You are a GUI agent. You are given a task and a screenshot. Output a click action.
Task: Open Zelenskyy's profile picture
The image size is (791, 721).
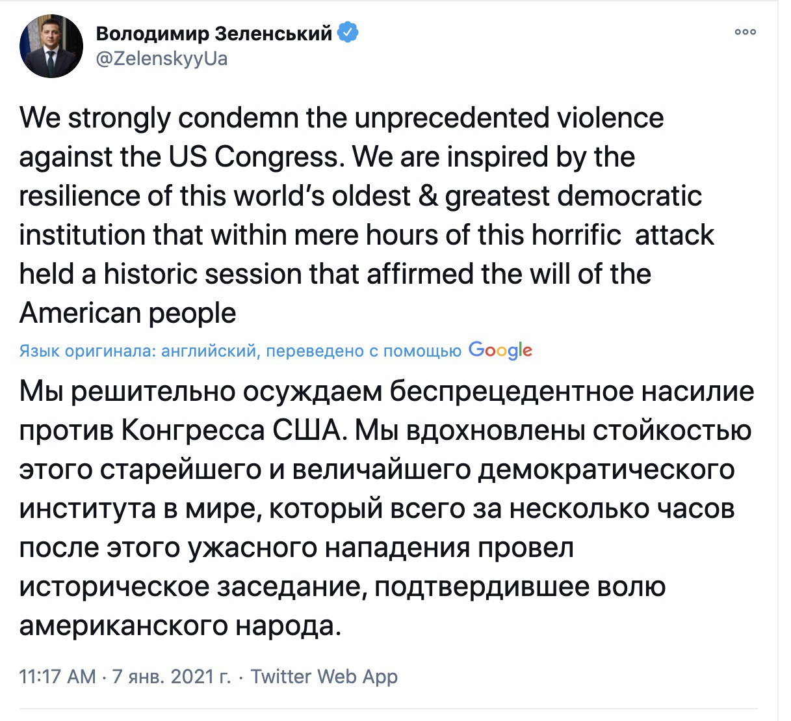52,46
